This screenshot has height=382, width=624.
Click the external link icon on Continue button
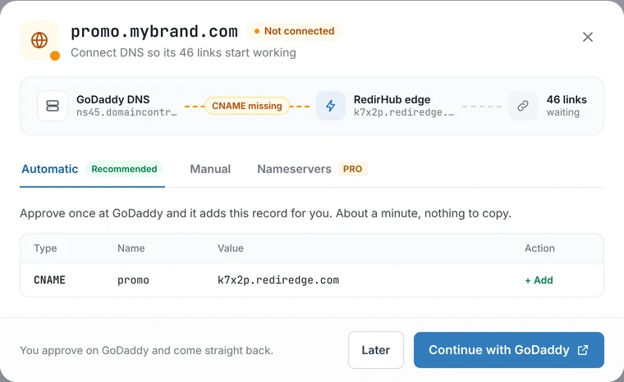click(x=583, y=350)
